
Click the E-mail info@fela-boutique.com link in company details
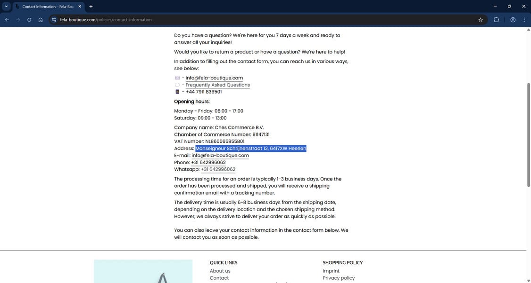(x=220, y=155)
